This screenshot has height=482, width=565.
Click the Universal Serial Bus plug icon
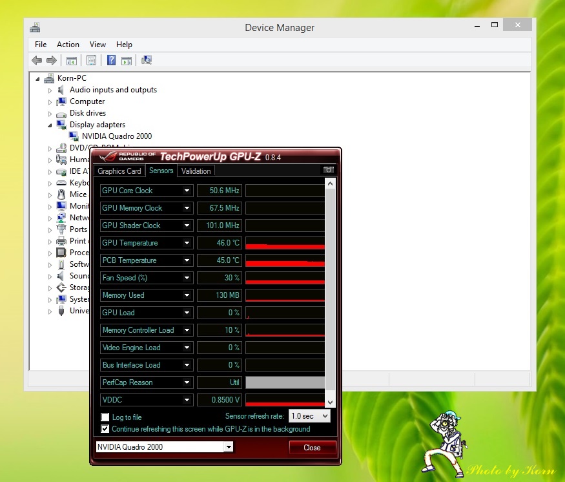point(61,311)
